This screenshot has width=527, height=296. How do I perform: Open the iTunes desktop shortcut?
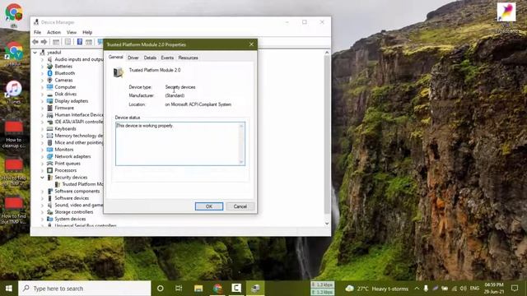click(x=13, y=92)
